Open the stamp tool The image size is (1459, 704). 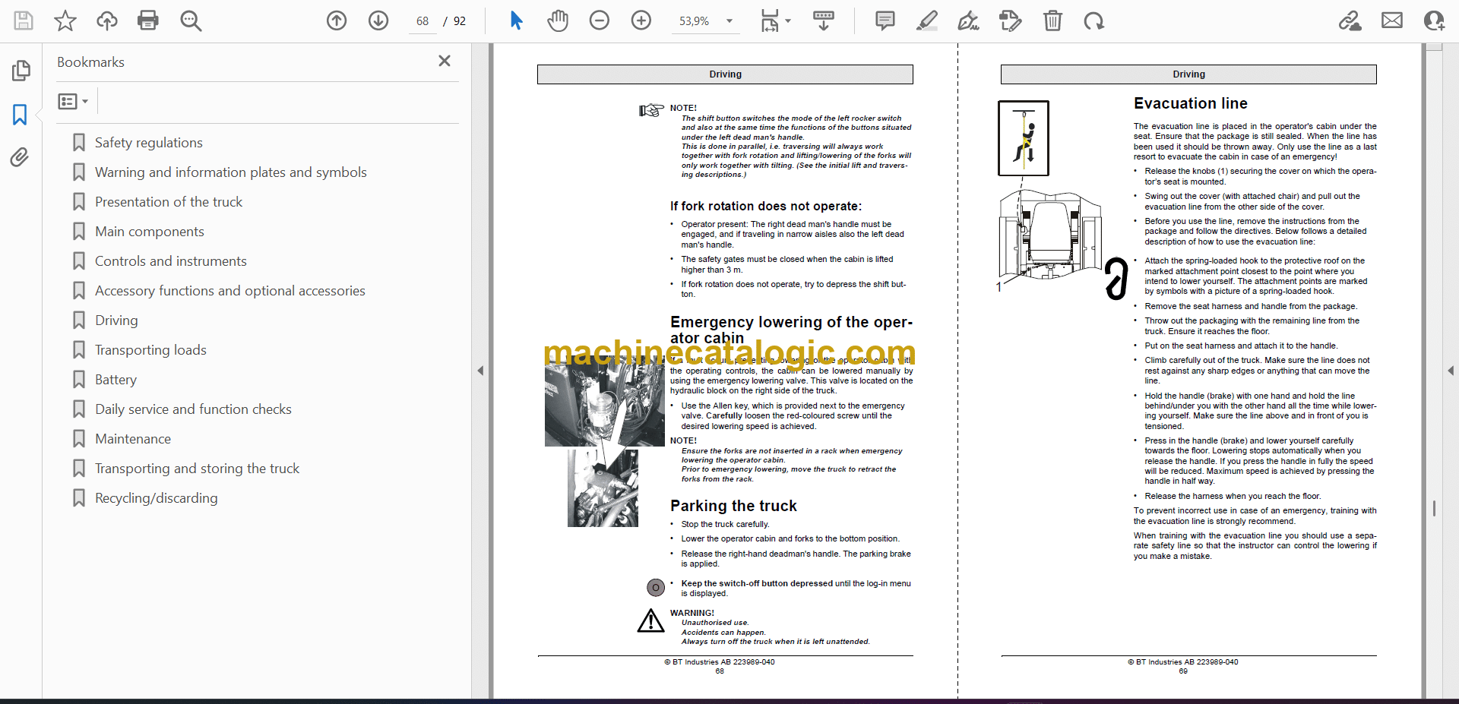(x=1011, y=21)
